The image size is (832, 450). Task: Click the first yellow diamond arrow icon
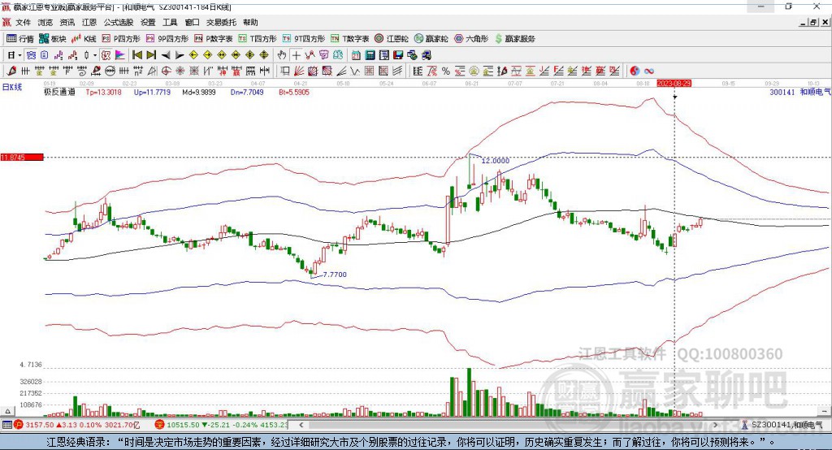pyautogui.click(x=193, y=55)
